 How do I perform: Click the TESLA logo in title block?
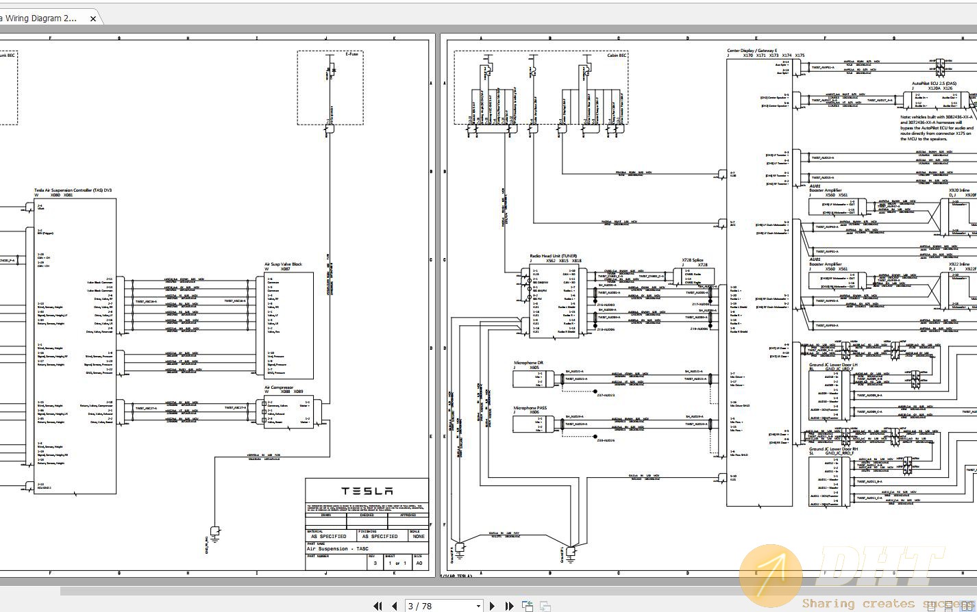[x=367, y=491]
